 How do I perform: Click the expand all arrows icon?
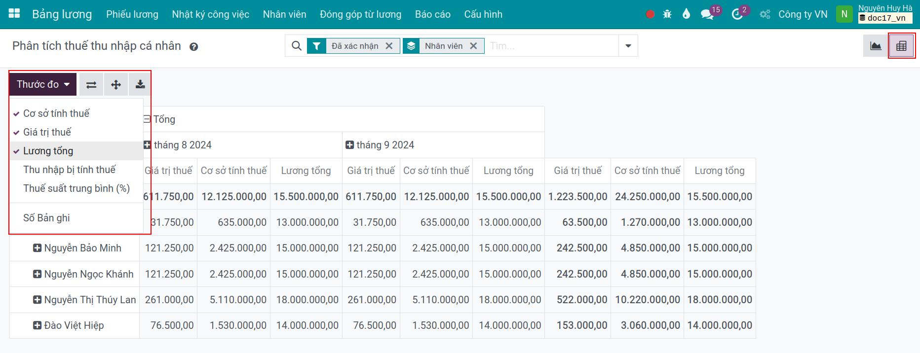116,85
